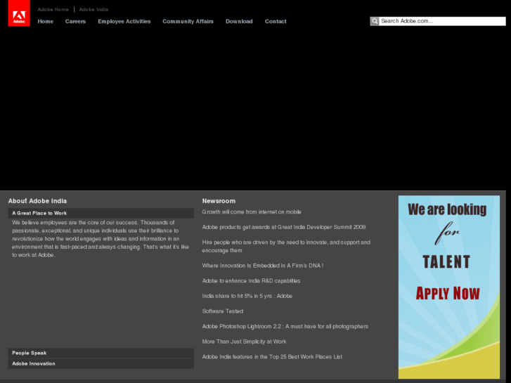The image size is (511, 383).
Task: Click the 'We are looking for Talent' banner
Action: (x=449, y=287)
